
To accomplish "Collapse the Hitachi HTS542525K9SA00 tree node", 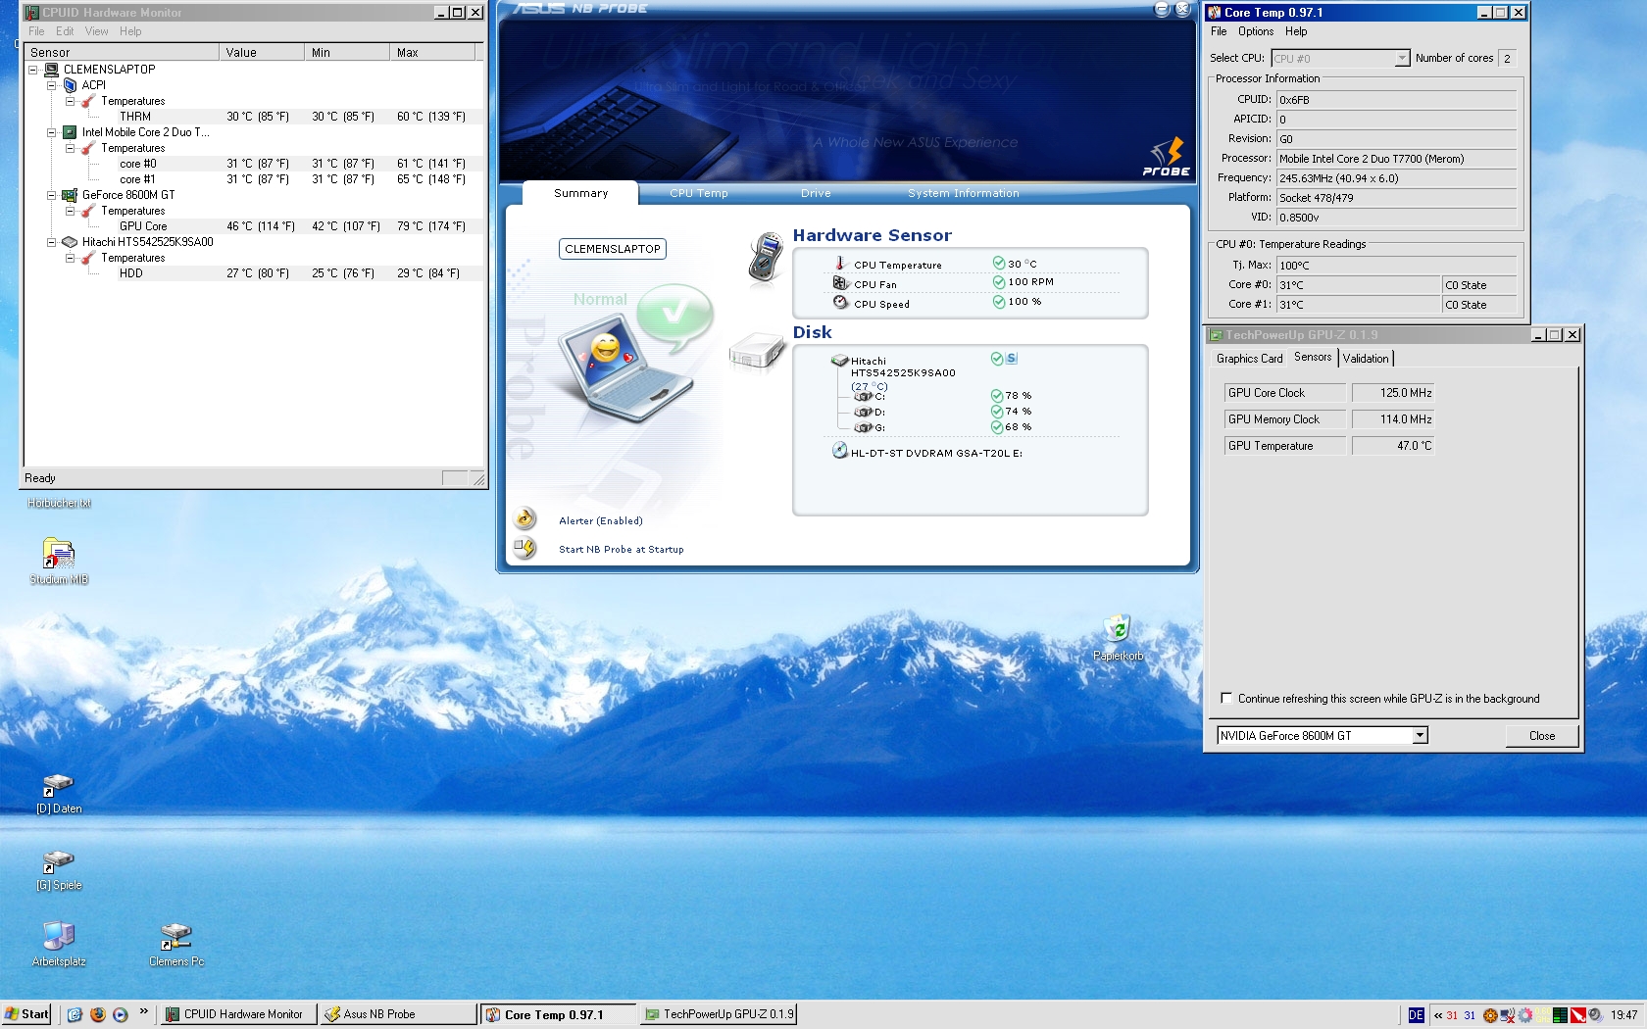I will coord(51,242).
